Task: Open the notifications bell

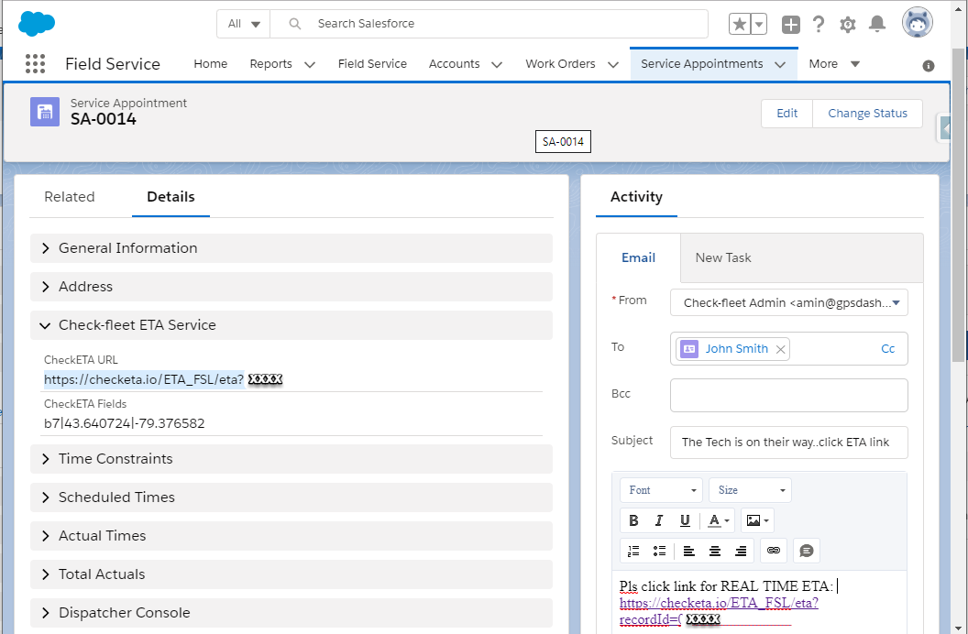Action: tap(877, 24)
